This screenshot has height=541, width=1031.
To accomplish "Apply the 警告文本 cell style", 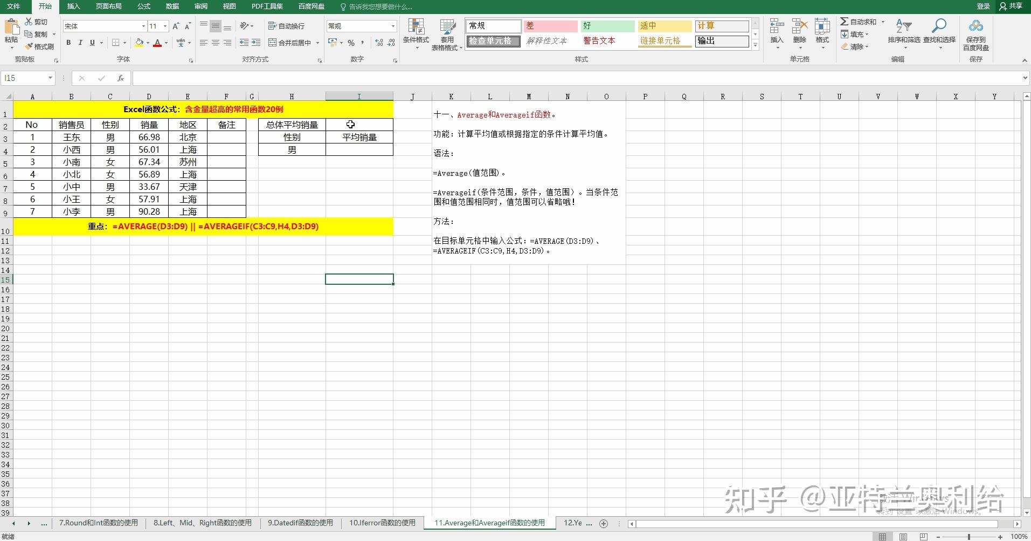I will pos(607,41).
